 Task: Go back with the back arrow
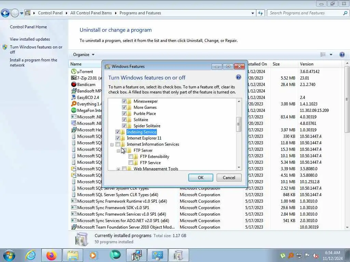[x=5, y=13]
